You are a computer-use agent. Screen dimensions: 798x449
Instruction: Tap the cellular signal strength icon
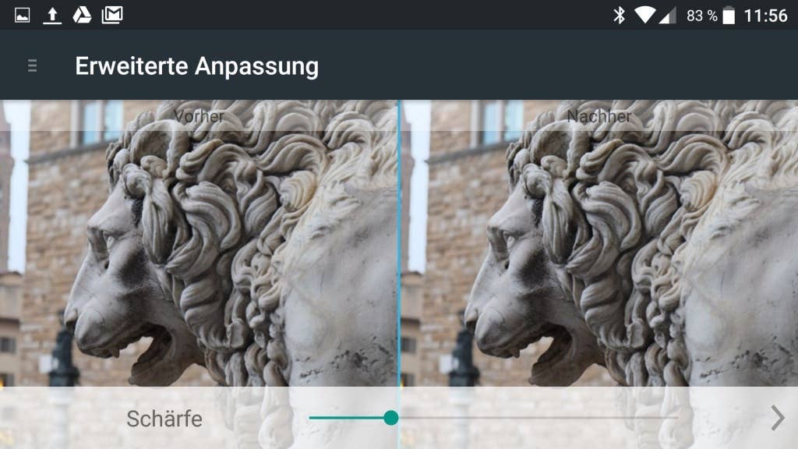[x=668, y=16]
